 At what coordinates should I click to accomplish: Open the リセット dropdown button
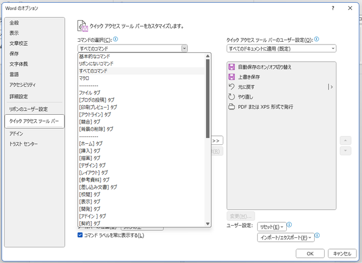coord(272,227)
